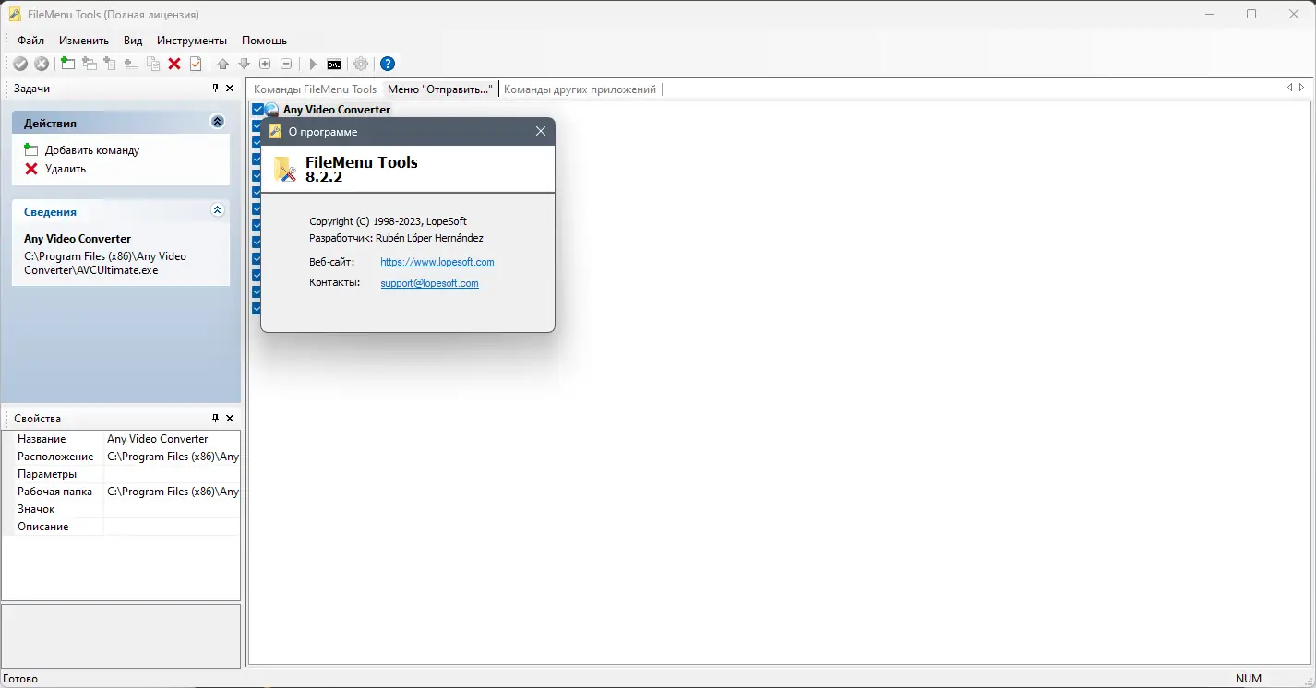1316x688 pixels.
Task: Collapse the Действия section
Action: click(218, 122)
